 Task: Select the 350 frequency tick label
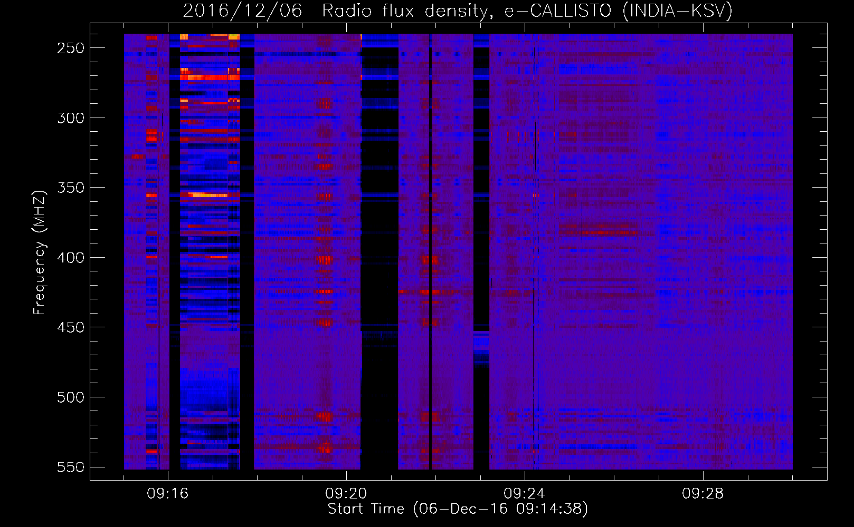71,188
